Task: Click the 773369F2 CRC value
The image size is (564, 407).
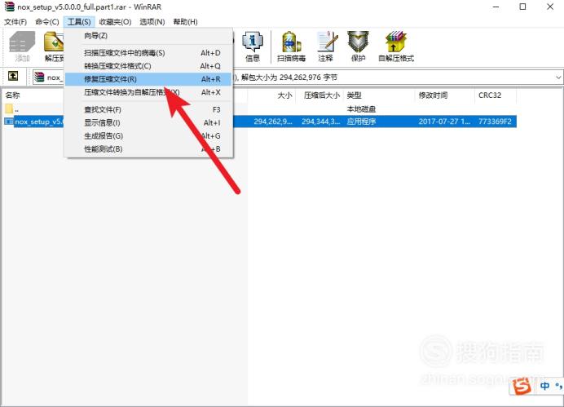Action: pos(495,122)
